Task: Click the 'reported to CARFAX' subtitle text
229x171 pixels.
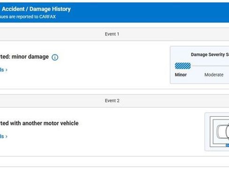Action: pyautogui.click(x=36, y=17)
